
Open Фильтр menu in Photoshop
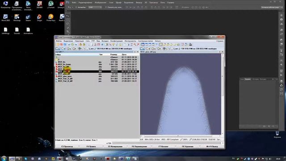[x=139, y=3]
